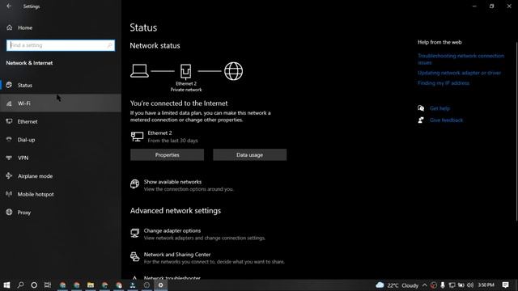Viewport: 518px width, 291px height.
Task: Click the Dial-up icon in sidebar
Action: pos(9,140)
